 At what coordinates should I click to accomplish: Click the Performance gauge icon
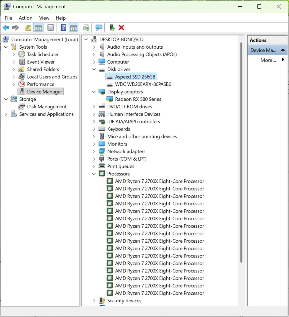tap(22, 84)
